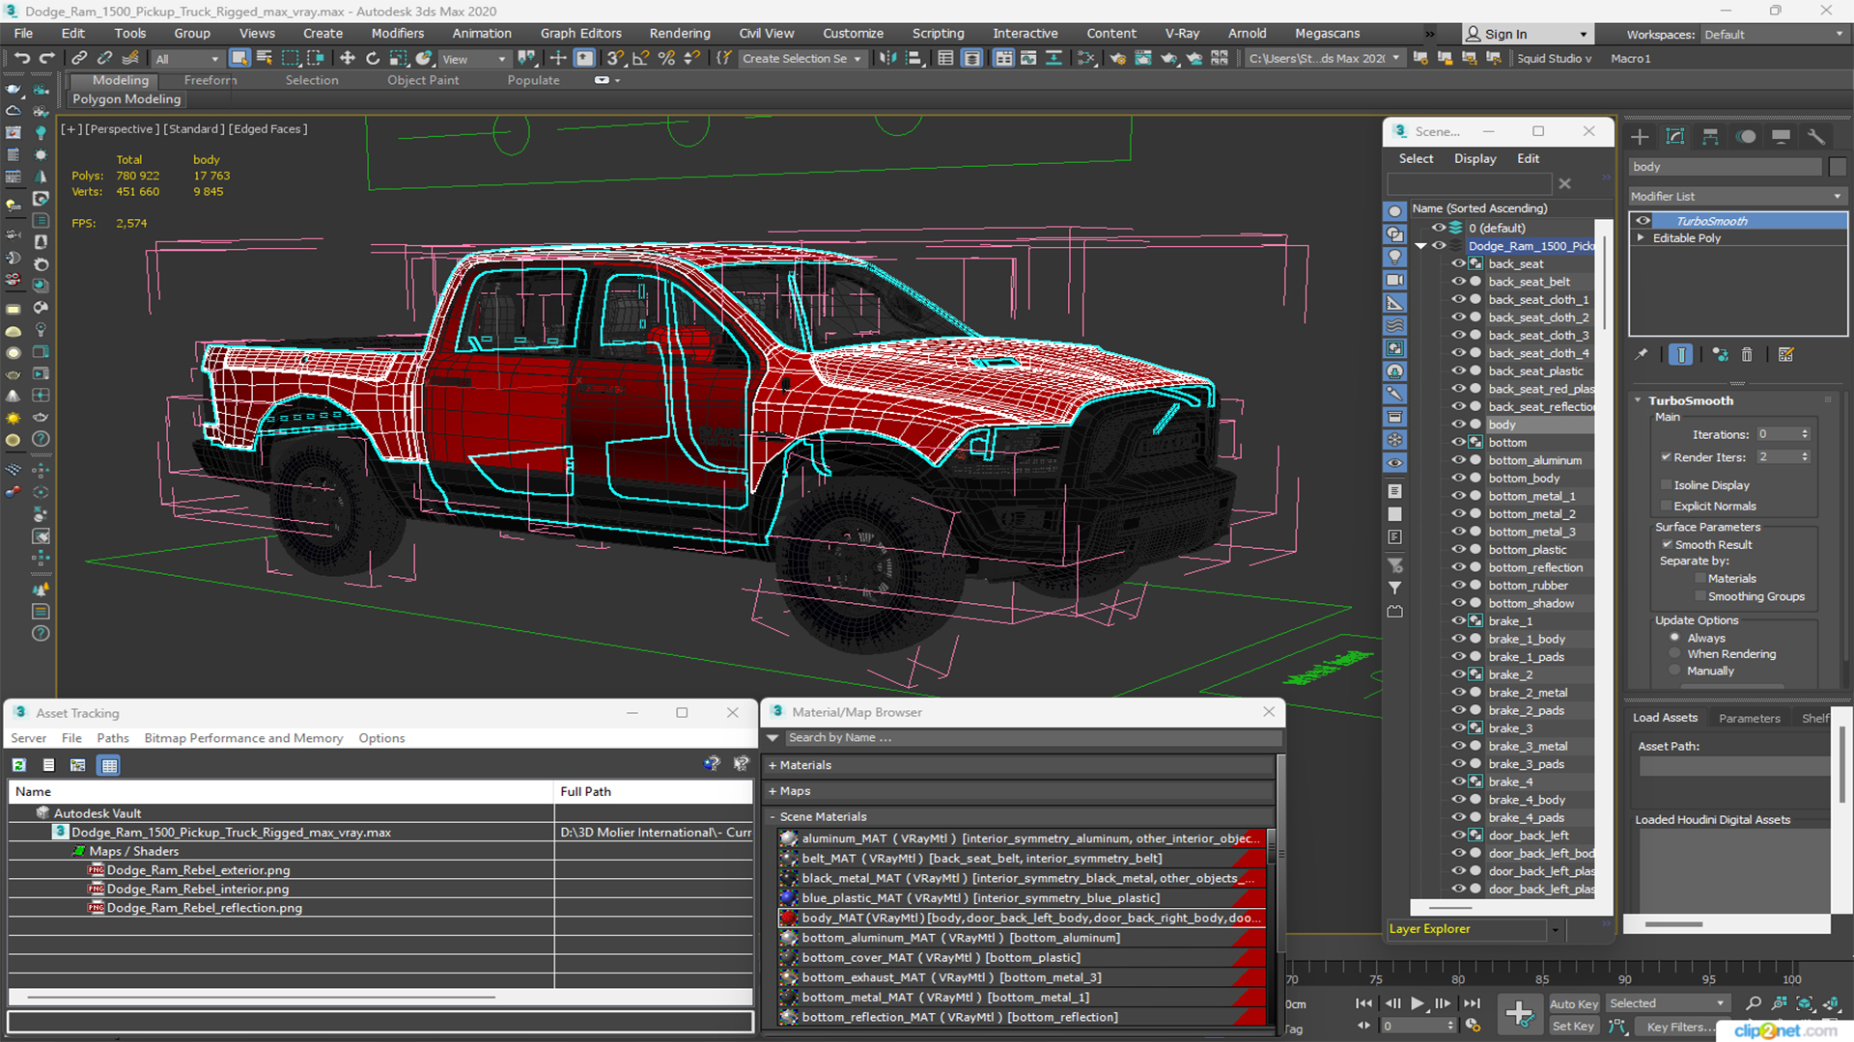
Task: Open the Rendering menu
Action: coord(680,33)
